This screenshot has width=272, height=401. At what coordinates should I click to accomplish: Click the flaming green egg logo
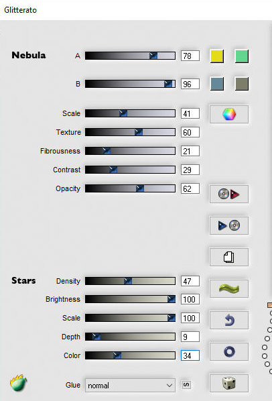pos(18,383)
